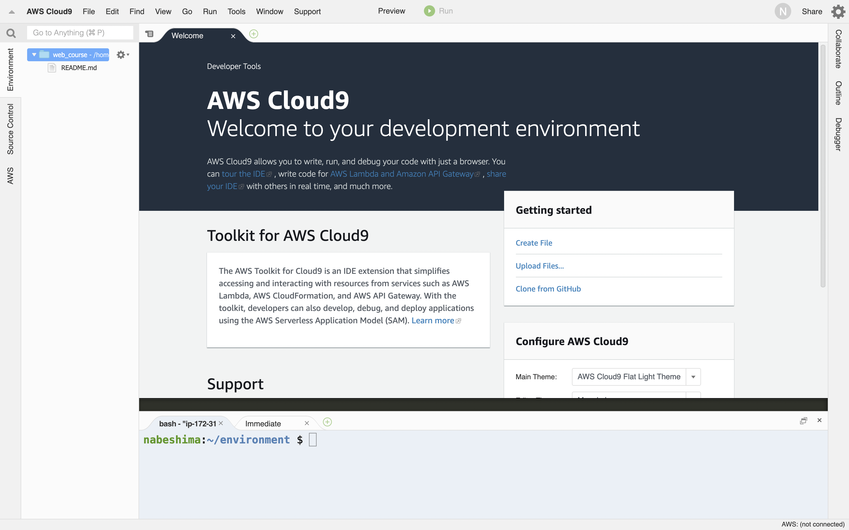Open the Find menu

(137, 11)
